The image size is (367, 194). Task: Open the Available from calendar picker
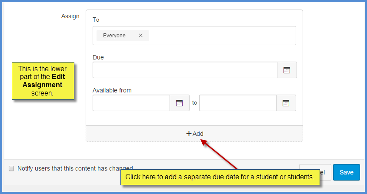(x=179, y=103)
